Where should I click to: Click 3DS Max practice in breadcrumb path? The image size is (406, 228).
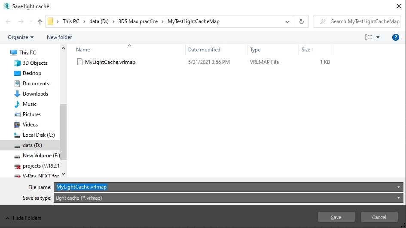(x=138, y=21)
